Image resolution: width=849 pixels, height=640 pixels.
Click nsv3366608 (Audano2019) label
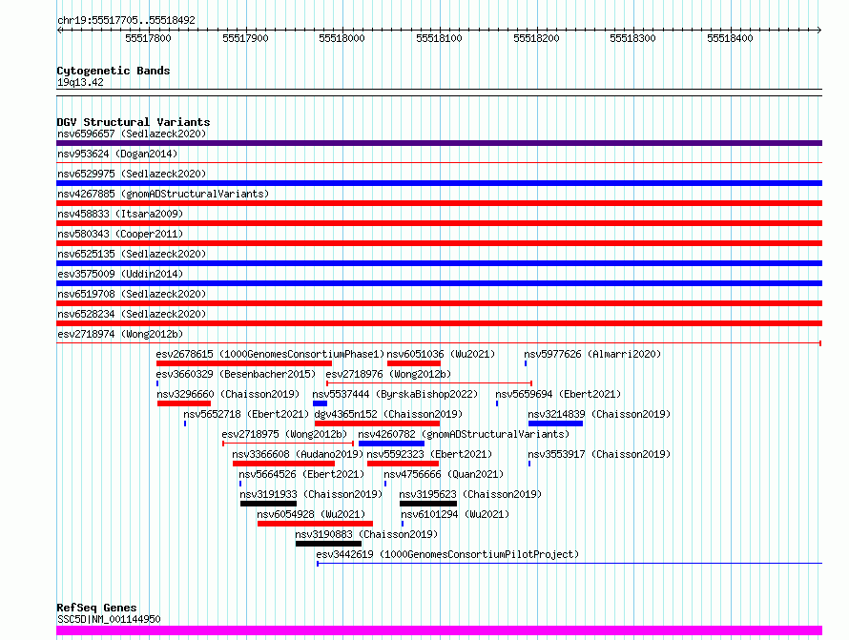298,454
